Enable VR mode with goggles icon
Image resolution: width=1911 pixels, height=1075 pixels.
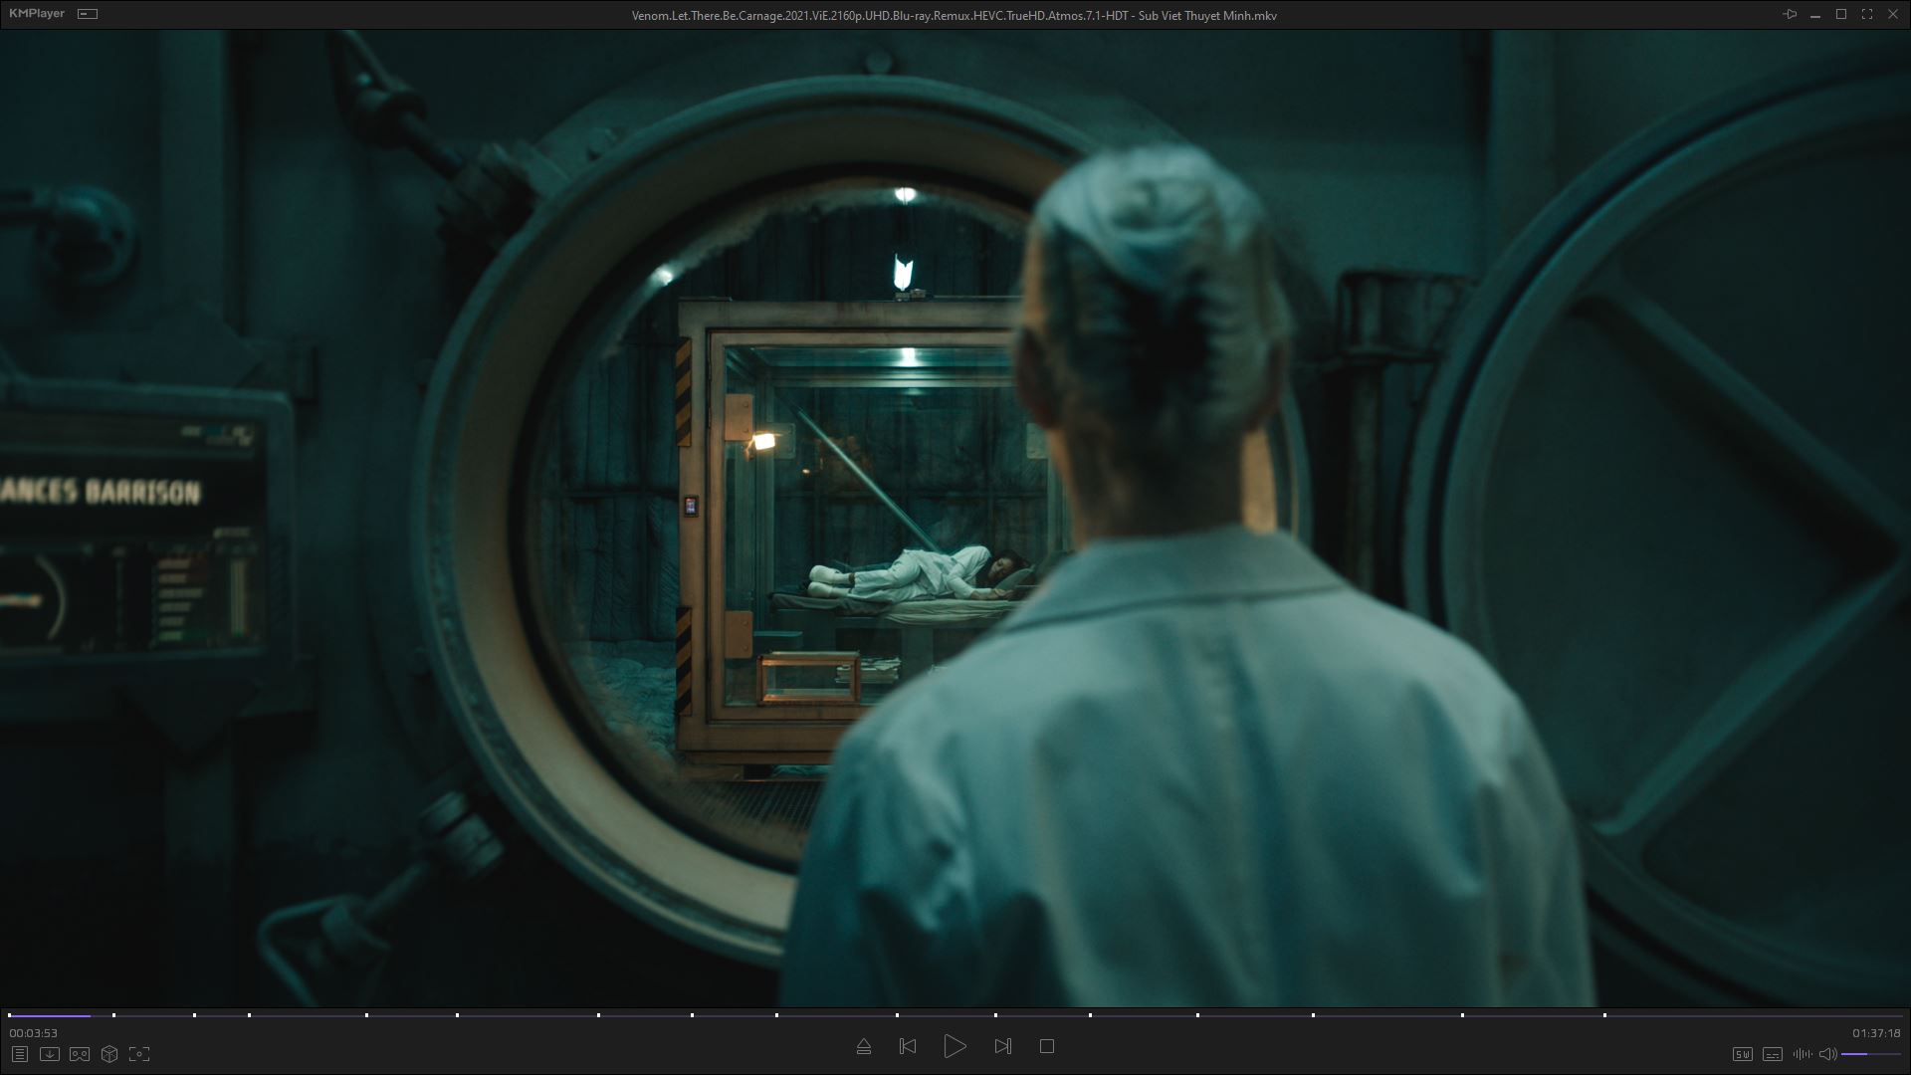tap(80, 1054)
